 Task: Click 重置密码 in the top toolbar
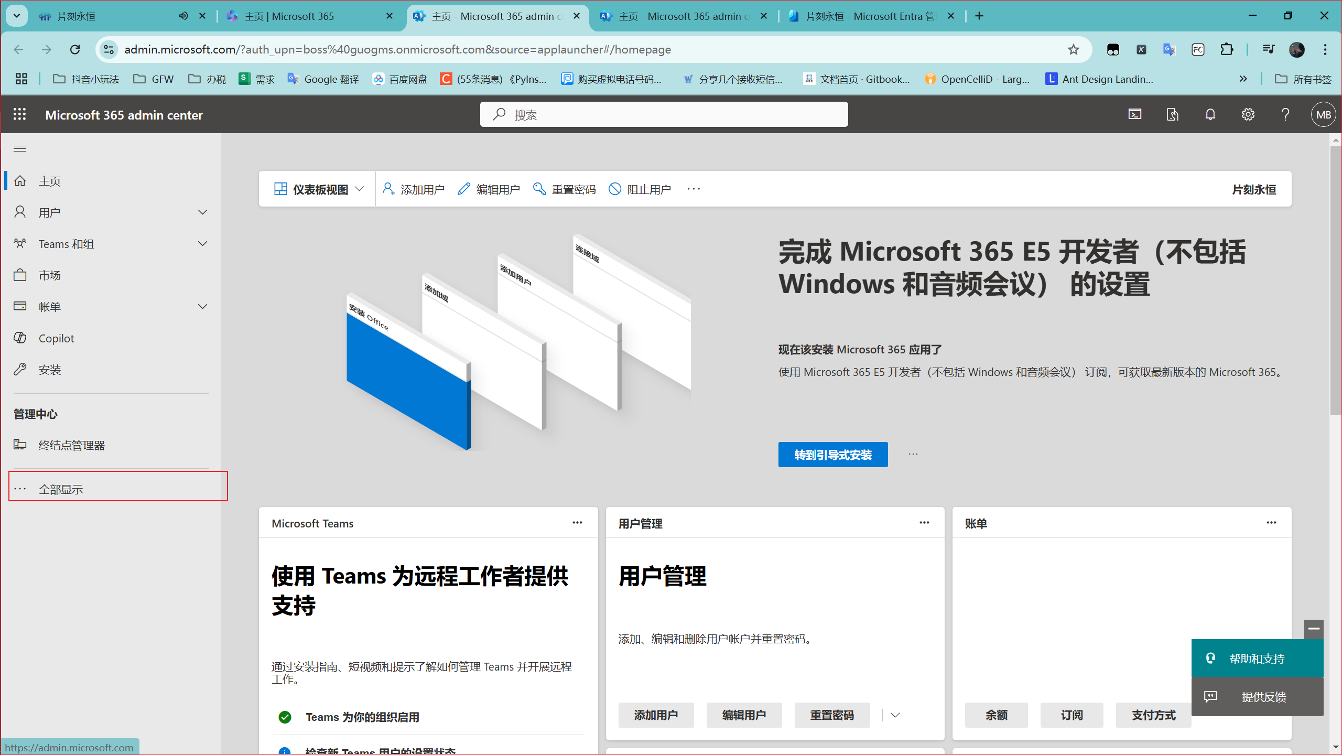click(564, 189)
